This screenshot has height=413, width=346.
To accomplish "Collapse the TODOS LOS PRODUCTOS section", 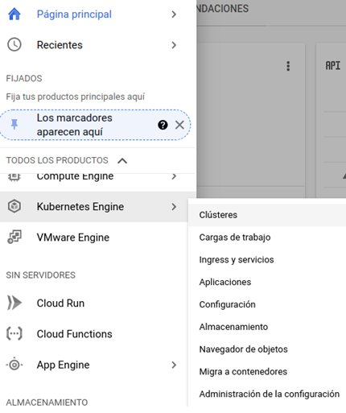I will point(122,160).
